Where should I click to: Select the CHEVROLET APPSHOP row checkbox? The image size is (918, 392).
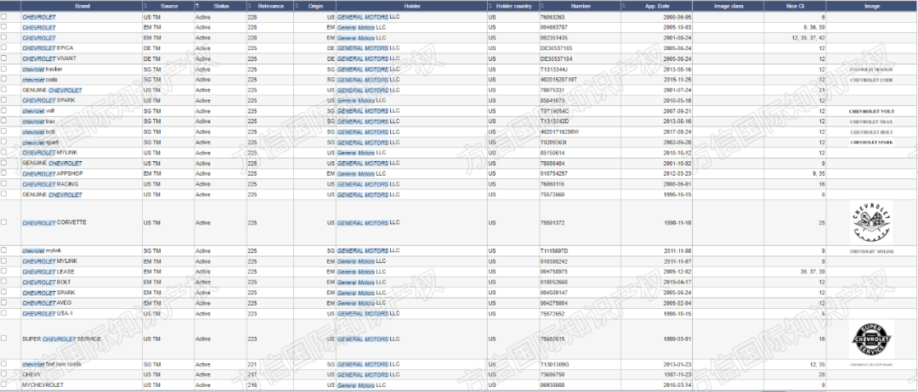(4, 173)
